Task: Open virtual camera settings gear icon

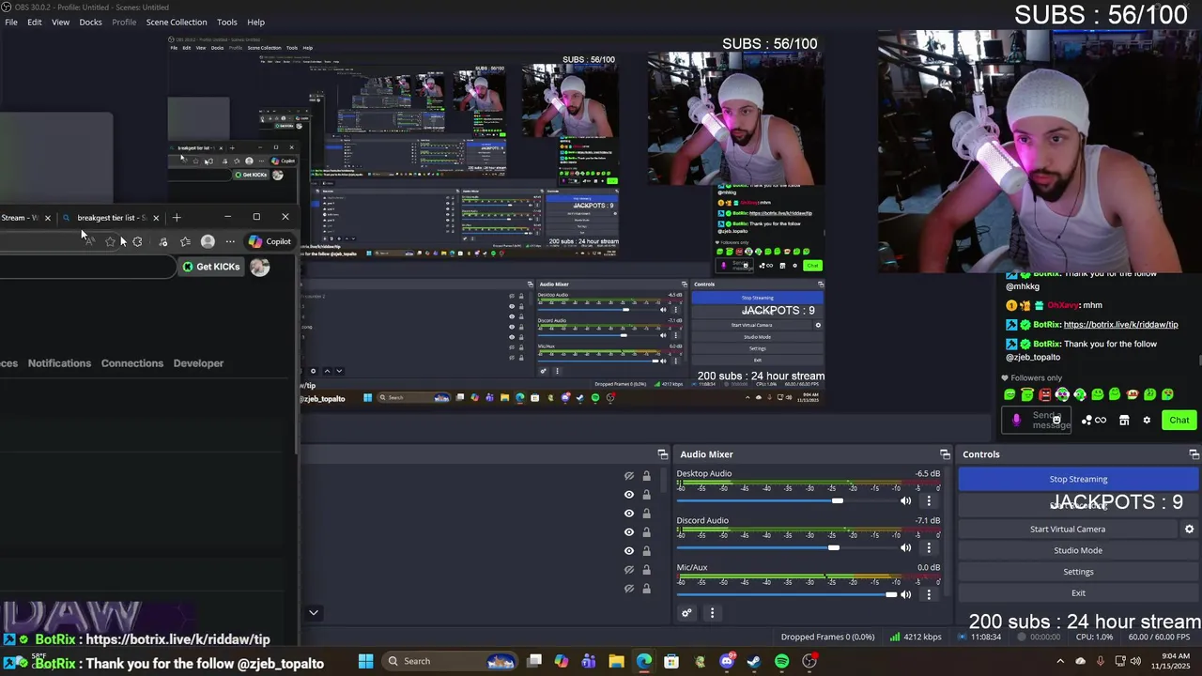Action: tap(1189, 529)
